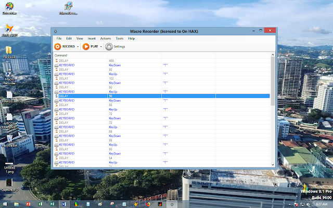Open the Insert menu
The height and width of the screenshot is (208, 333).
pyautogui.click(x=92, y=38)
